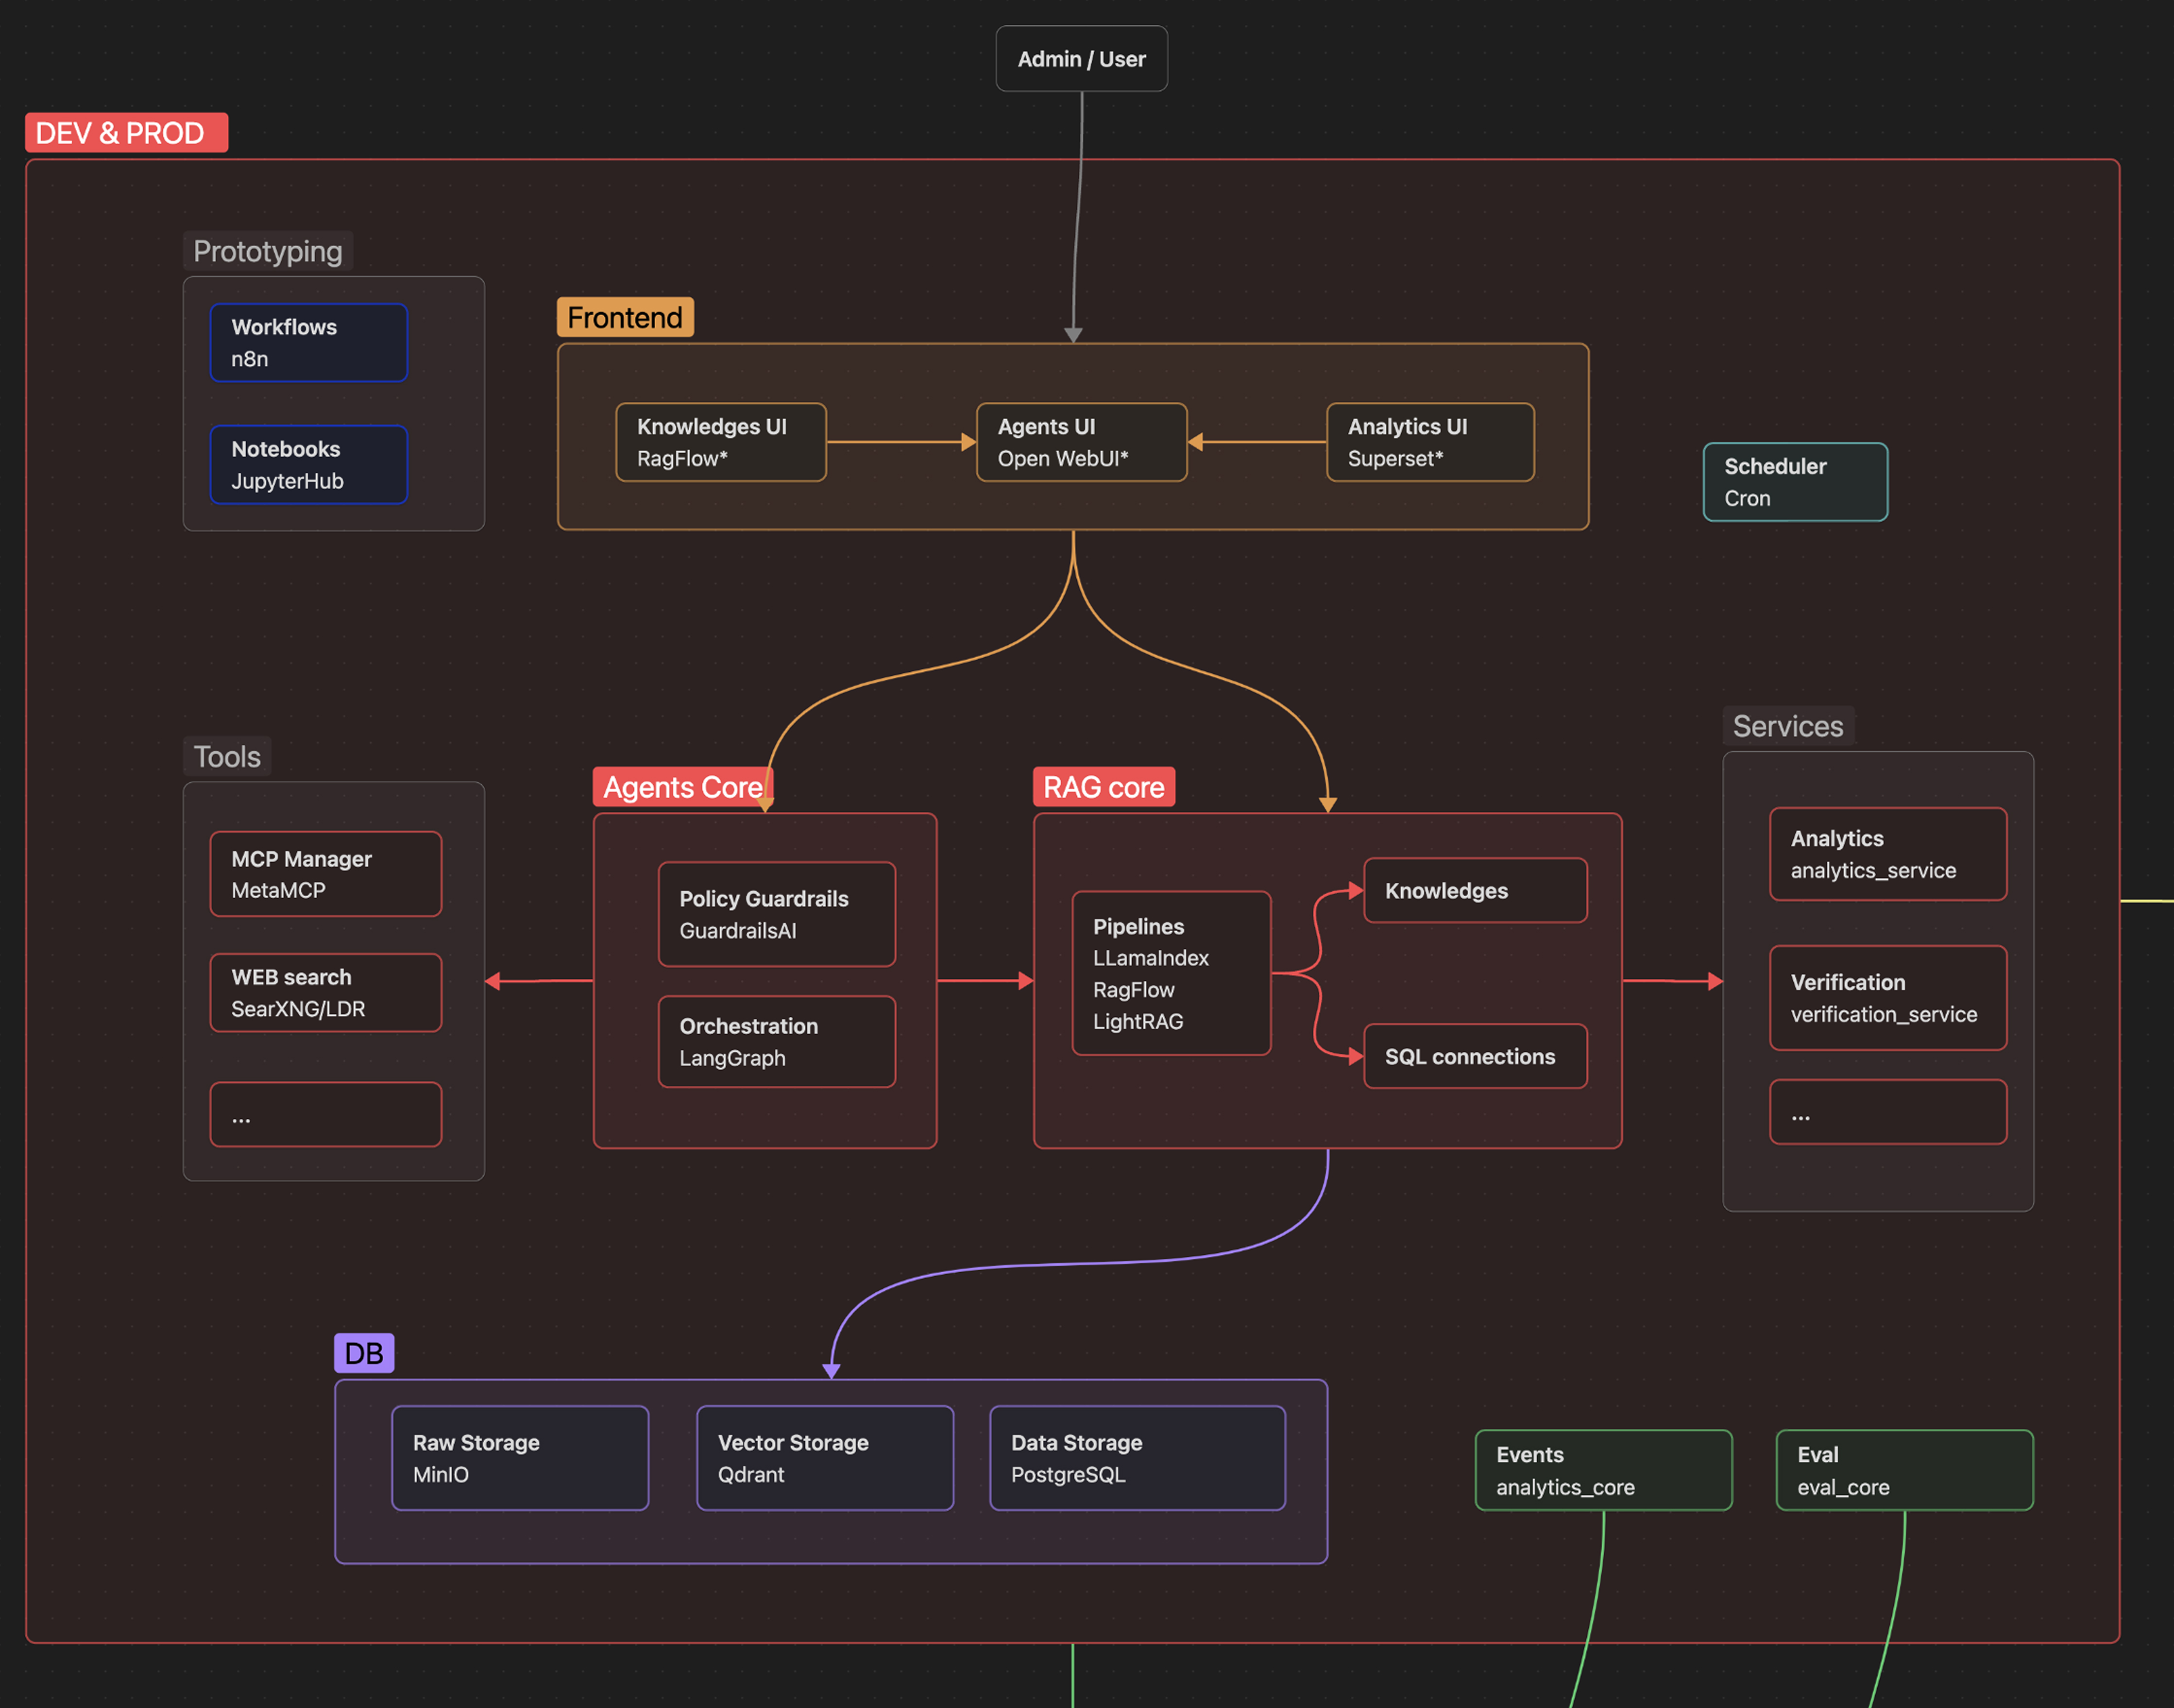
Task: Select the MCP Manager MetaMCP node
Action: 326,874
